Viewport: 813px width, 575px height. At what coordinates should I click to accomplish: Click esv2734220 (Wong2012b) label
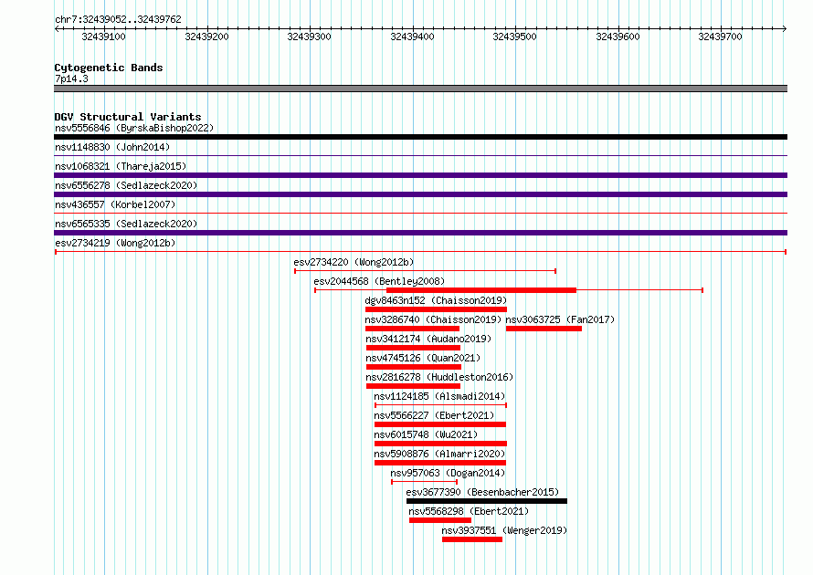point(354,262)
